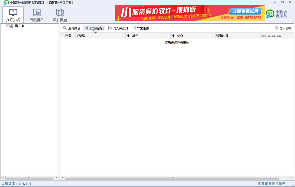Click the left arrow of the keyword table scrollbar

click(x=63, y=177)
